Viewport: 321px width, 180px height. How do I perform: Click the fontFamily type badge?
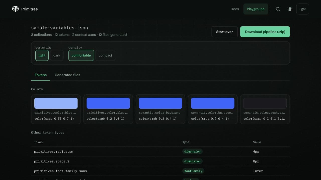click(193, 171)
